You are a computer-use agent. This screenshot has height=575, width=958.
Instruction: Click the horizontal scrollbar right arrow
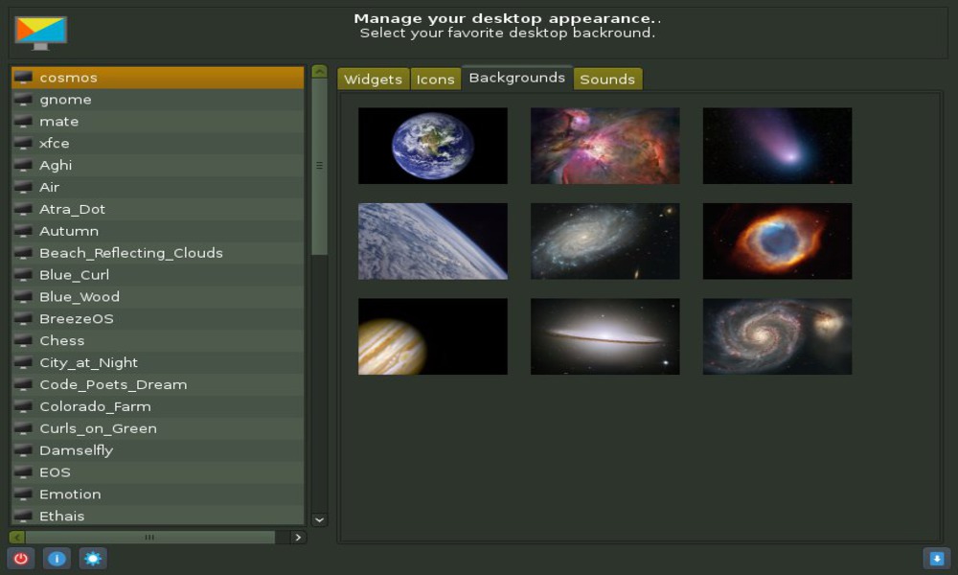click(x=298, y=538)
